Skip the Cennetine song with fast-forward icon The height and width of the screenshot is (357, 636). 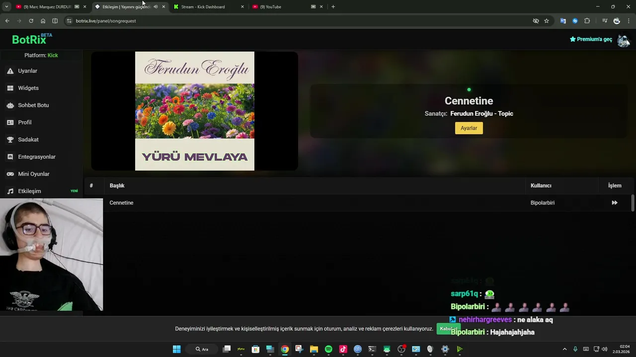[615, 203]
